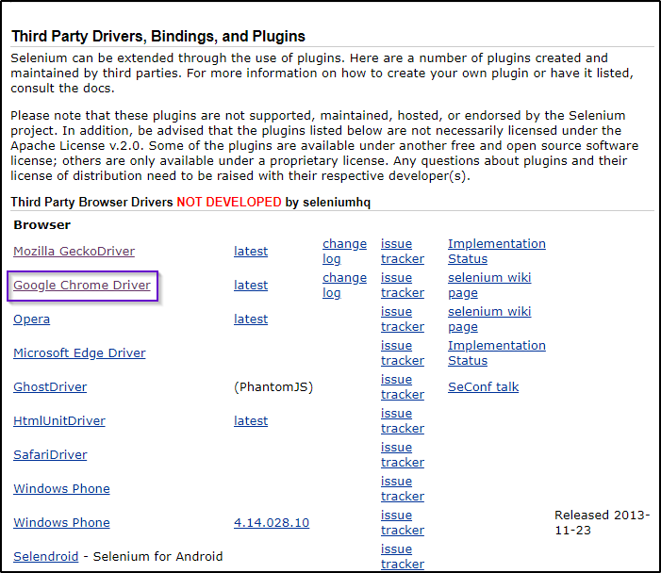Open the Windows Phone link beside 4.14.028.10

point(61,522)
